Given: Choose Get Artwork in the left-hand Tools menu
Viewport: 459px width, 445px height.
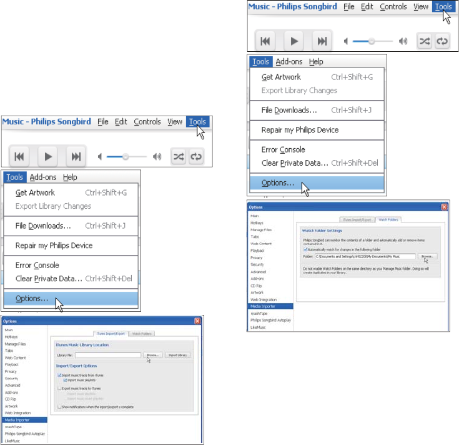Looking at the screenshot, I should (71, 192).
